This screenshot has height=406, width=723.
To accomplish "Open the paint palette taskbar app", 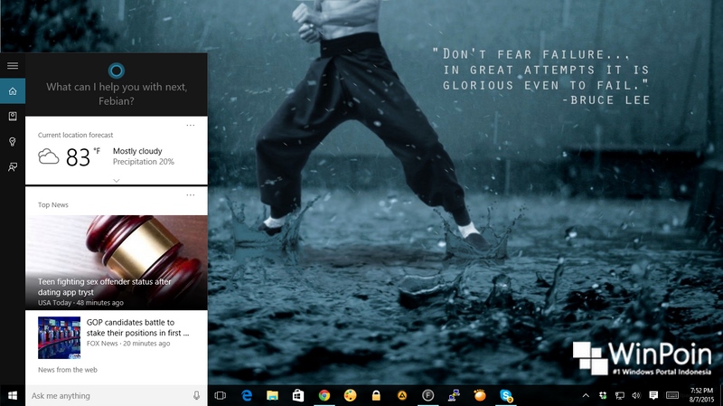I will (x=350, y=395).
